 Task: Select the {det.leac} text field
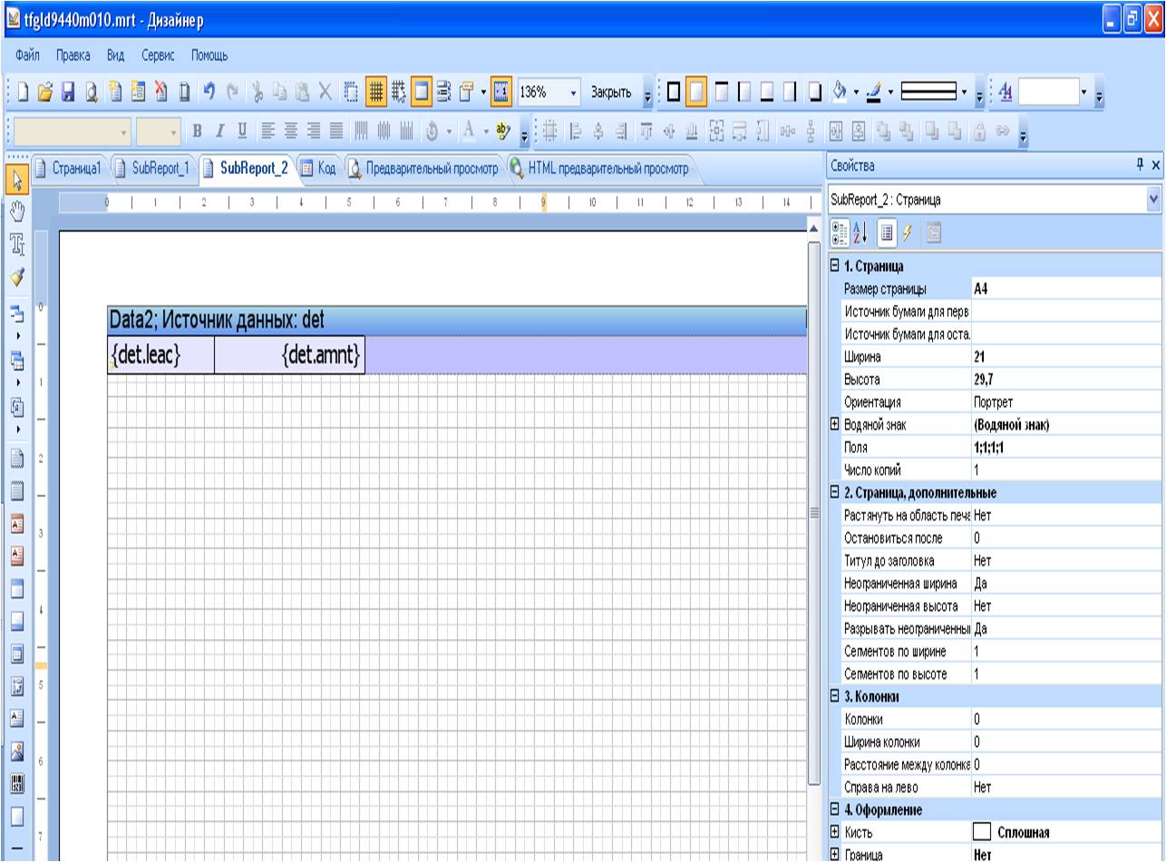[160, 356]
